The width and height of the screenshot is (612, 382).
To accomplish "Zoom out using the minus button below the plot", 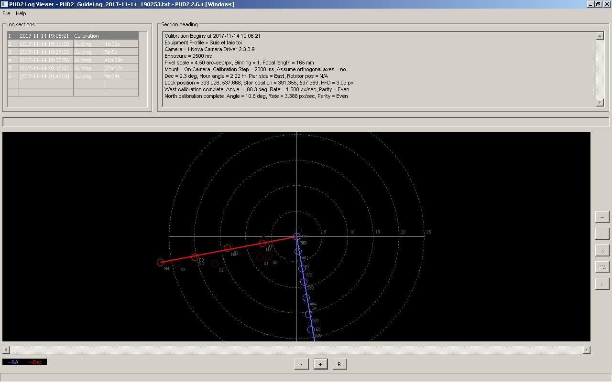I will point(301,364).
